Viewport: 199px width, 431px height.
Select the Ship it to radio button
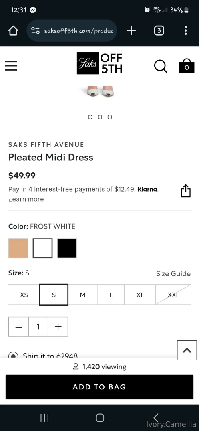point(13,355)
